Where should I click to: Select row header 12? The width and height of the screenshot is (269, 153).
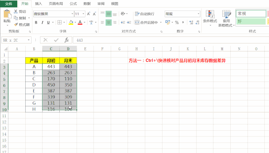pyautogui.click(x=4, y=122)
